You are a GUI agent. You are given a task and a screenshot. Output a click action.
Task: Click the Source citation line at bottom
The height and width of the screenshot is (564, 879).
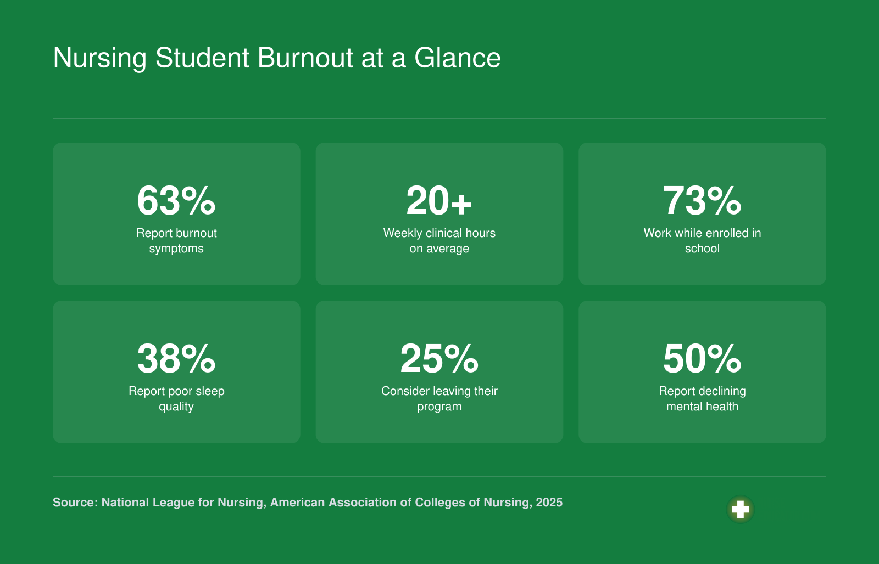click(308, 503)
